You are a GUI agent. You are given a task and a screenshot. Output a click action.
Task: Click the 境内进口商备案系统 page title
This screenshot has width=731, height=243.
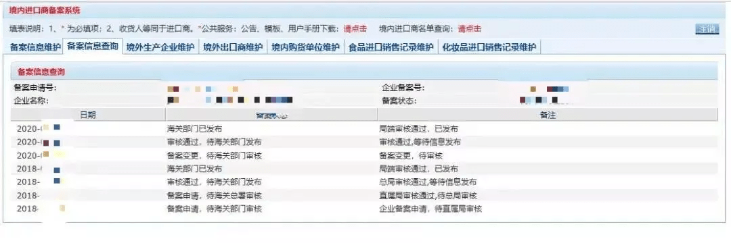click(44, 10)
